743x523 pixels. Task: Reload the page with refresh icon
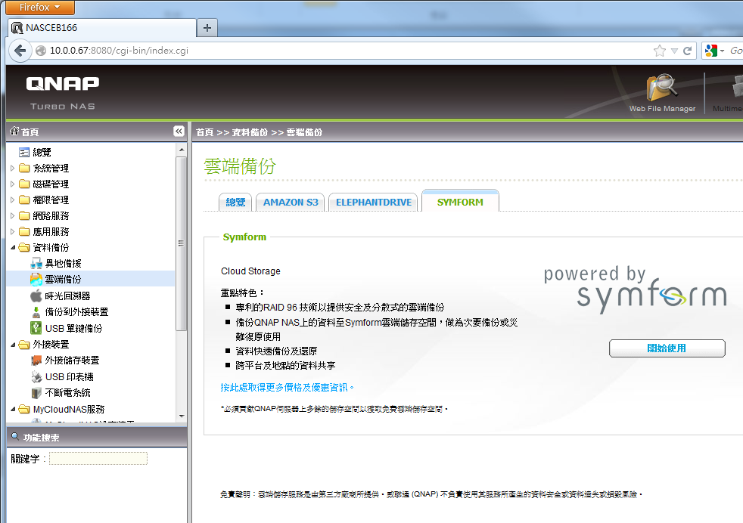[x=687, y=51]
